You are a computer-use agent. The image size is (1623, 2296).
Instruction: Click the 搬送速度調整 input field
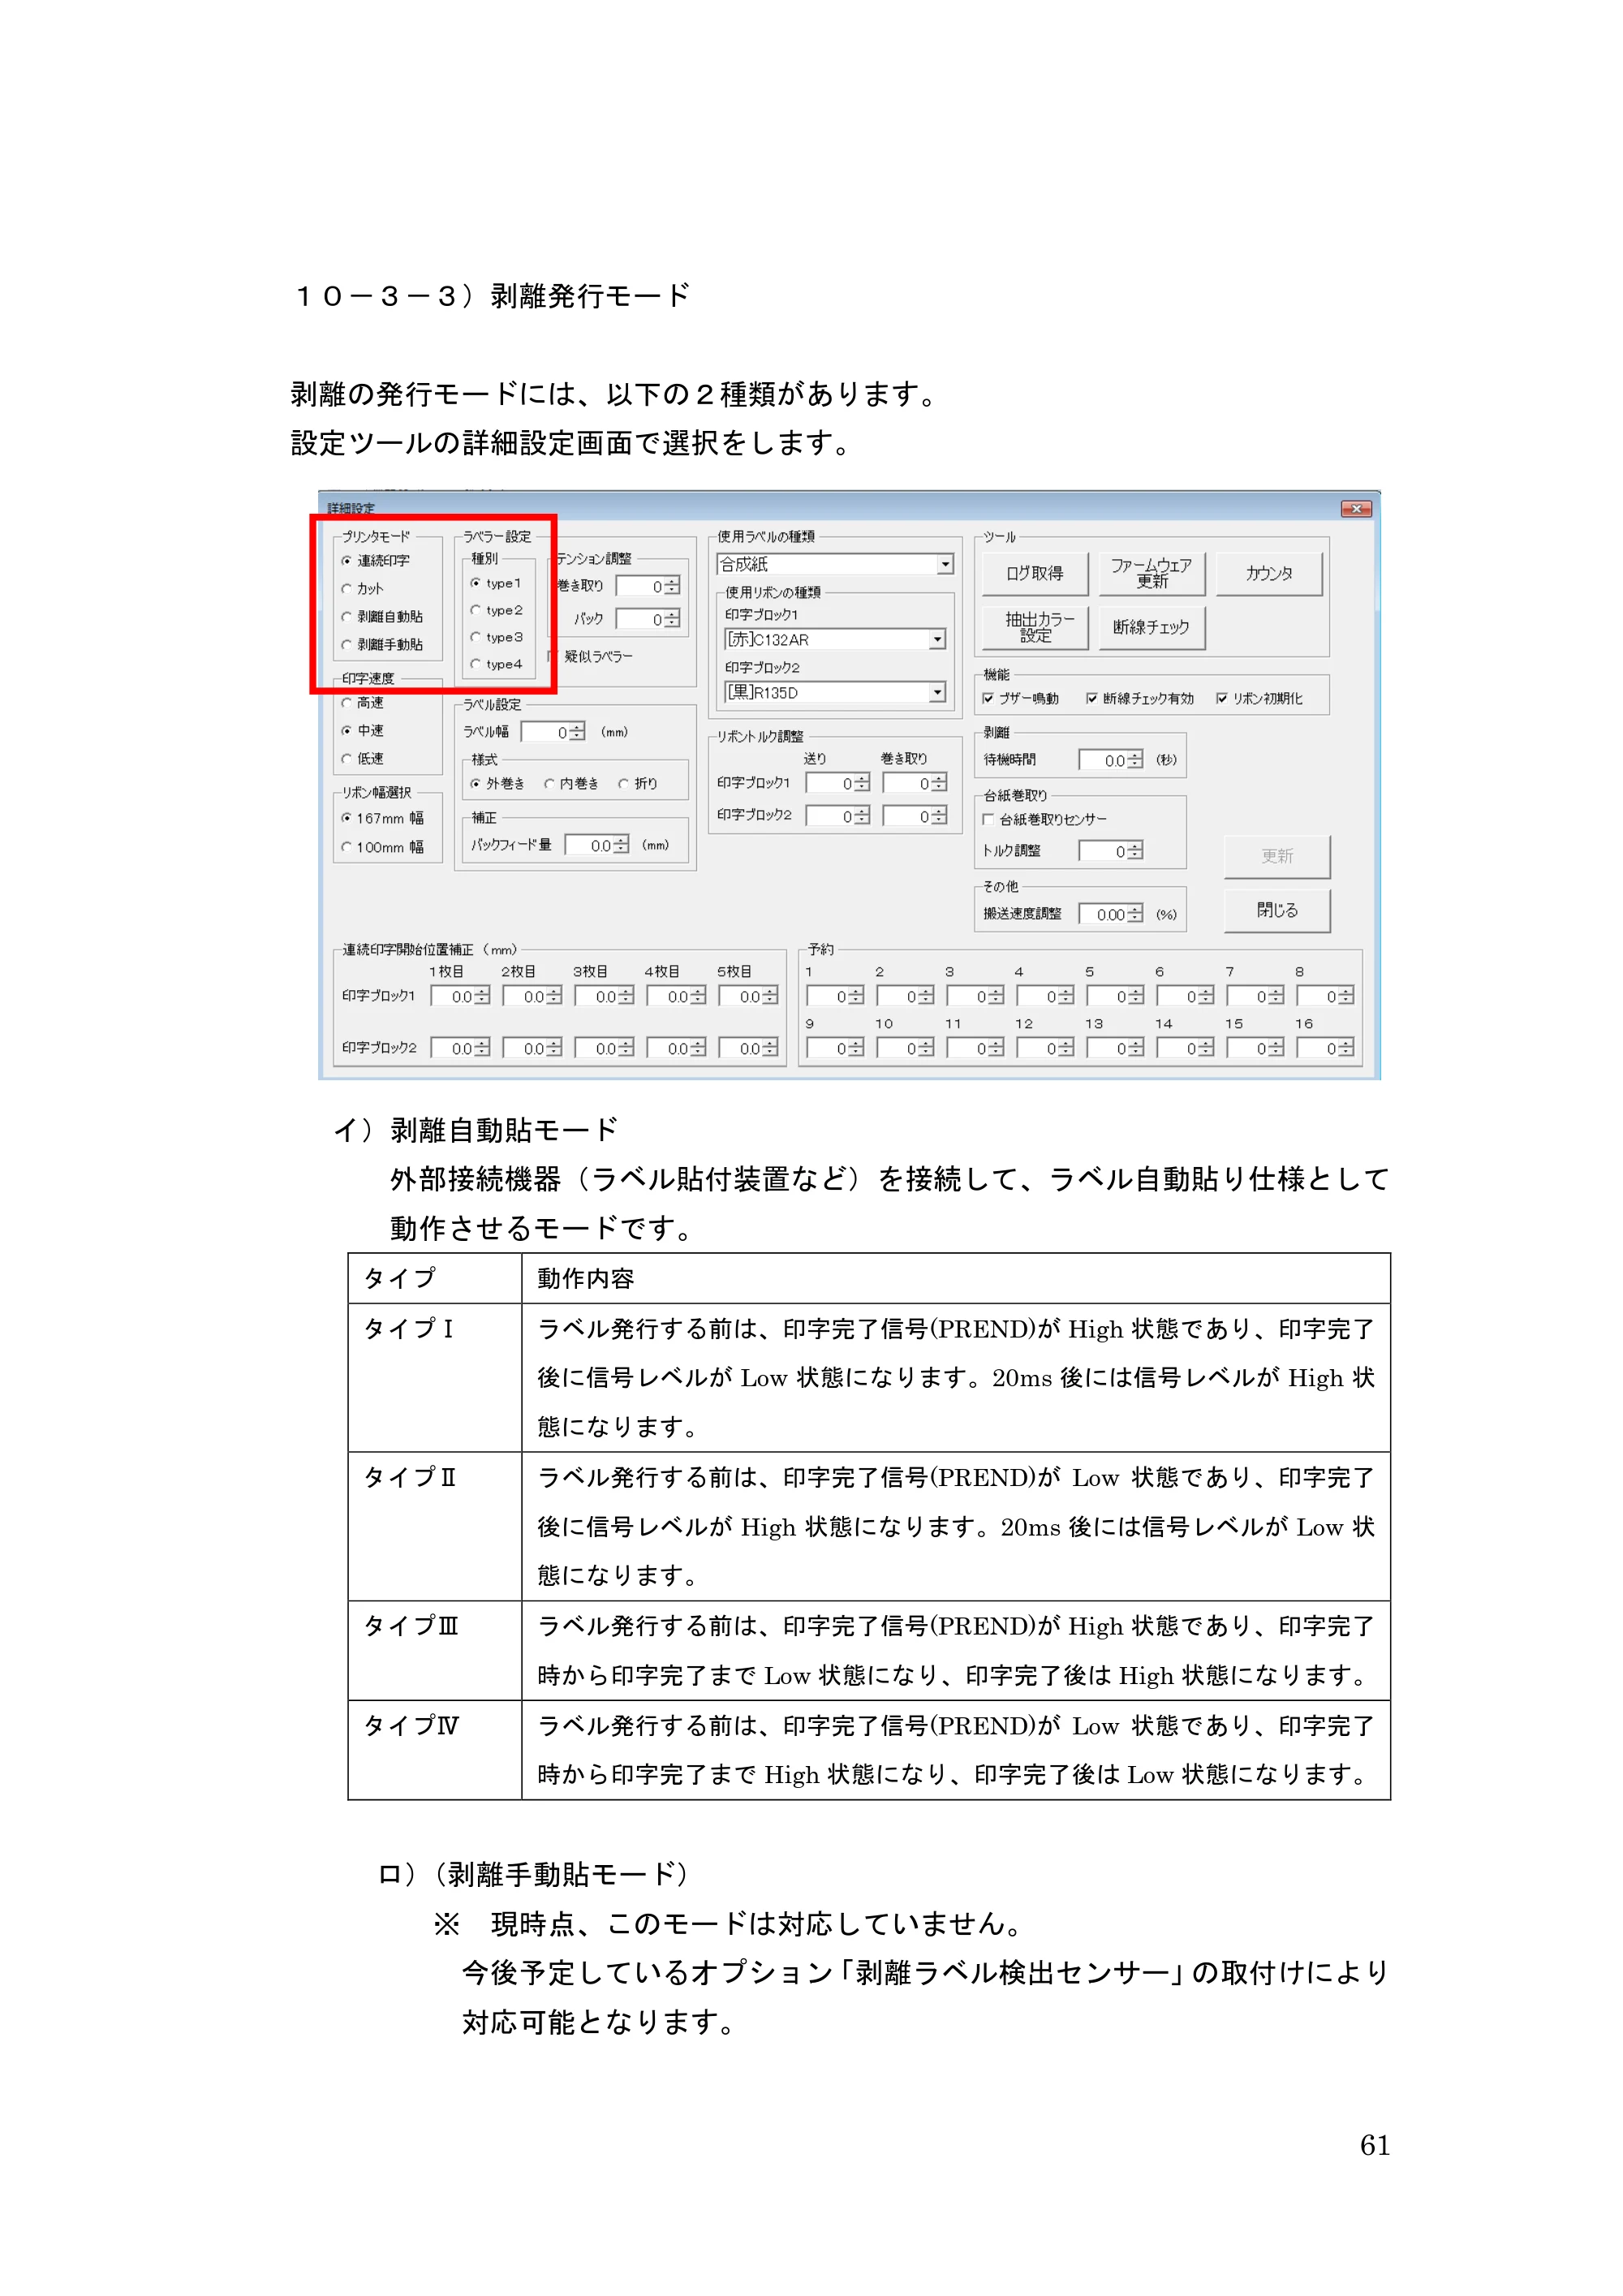[1111, 915]
